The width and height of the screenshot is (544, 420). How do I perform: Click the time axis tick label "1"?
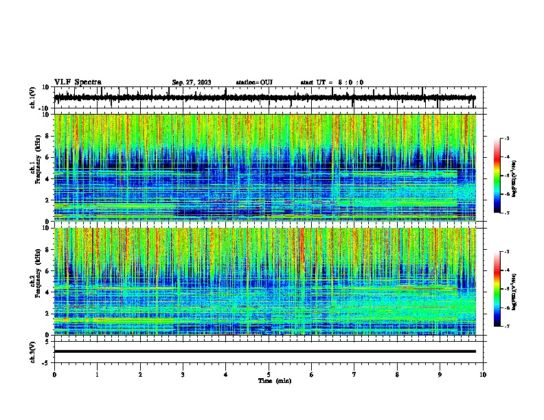click(97, 375)
